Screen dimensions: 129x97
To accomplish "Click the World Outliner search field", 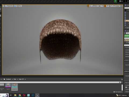I will pos(127,8).
